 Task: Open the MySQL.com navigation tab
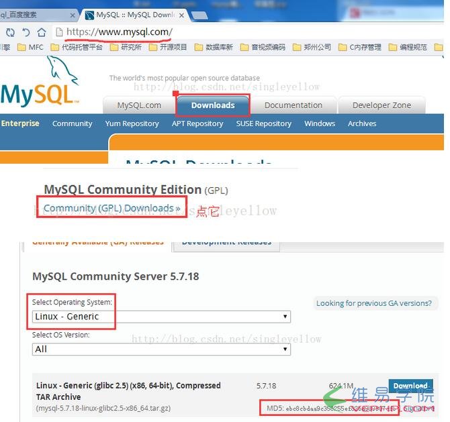click(x=139, y=105)
